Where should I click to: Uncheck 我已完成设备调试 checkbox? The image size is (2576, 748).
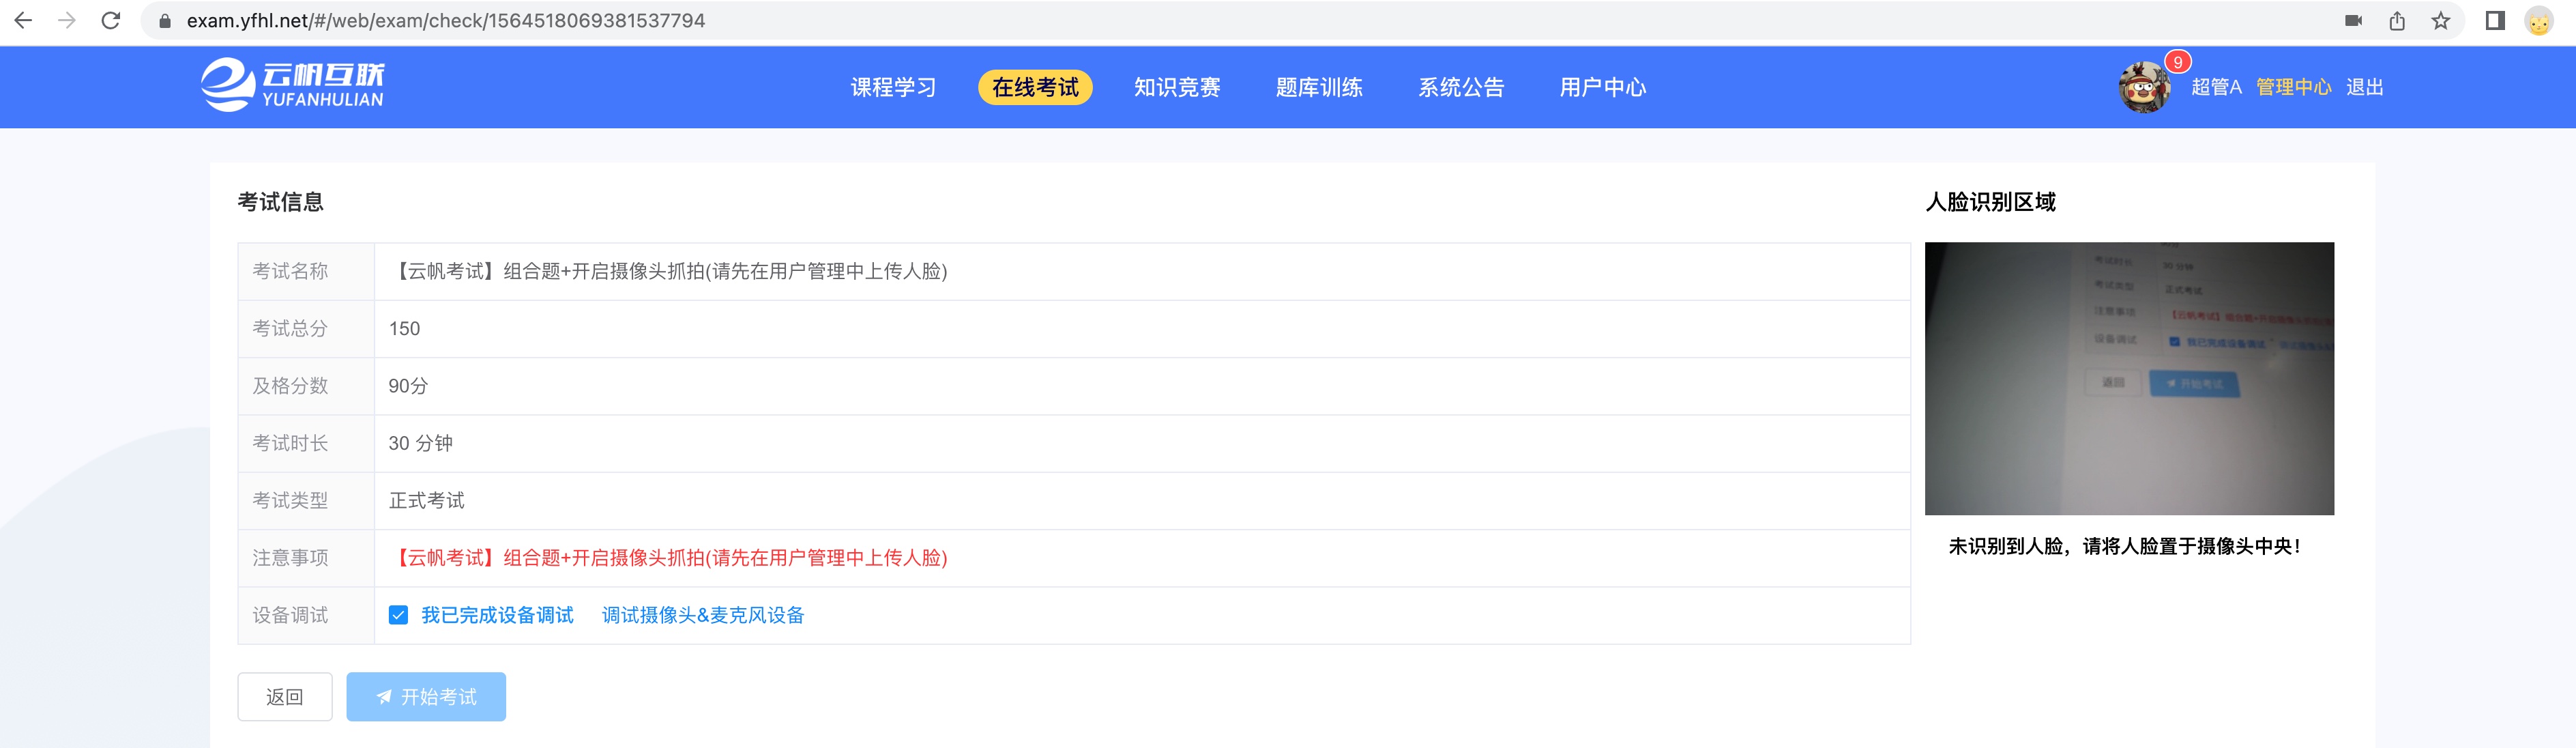coord(398,615)
